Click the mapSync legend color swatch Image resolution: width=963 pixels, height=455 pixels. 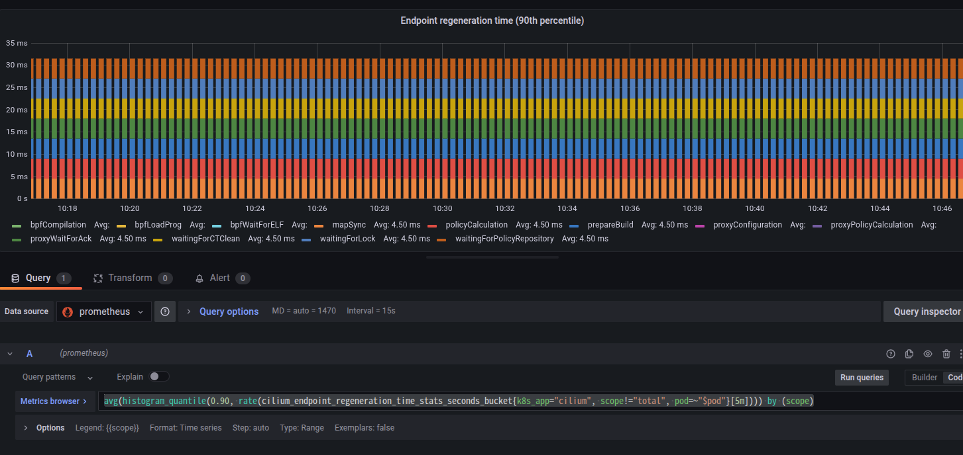coord(319,226)
